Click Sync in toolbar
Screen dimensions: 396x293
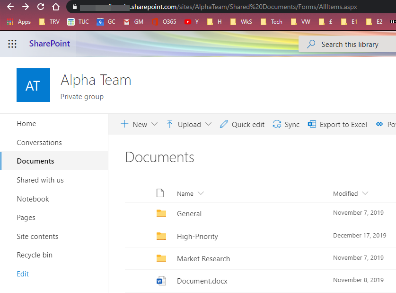[286, 124]
